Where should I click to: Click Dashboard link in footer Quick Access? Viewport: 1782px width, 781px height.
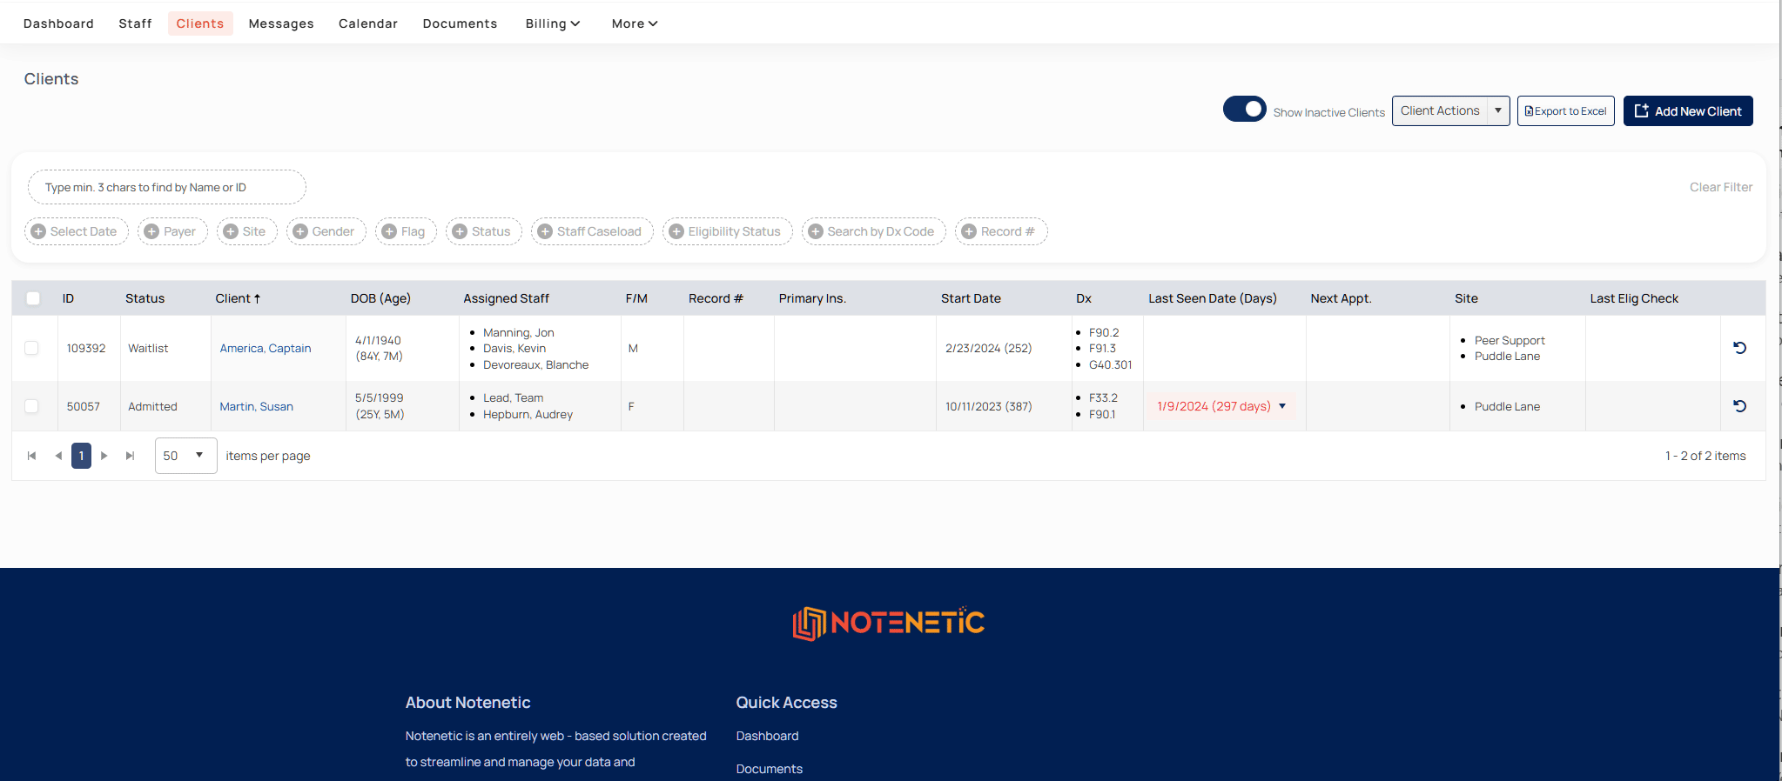(x=767, y=736)
